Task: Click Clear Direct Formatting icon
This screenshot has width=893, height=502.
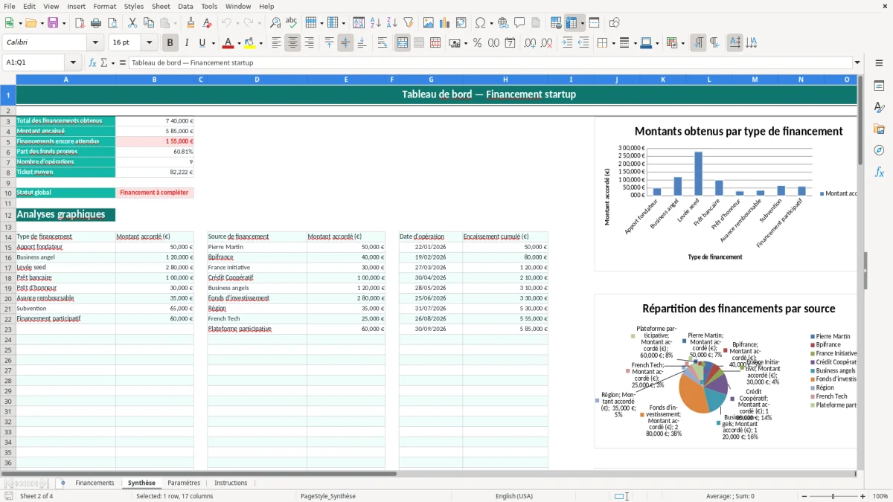Action: (x=207, y=23)
